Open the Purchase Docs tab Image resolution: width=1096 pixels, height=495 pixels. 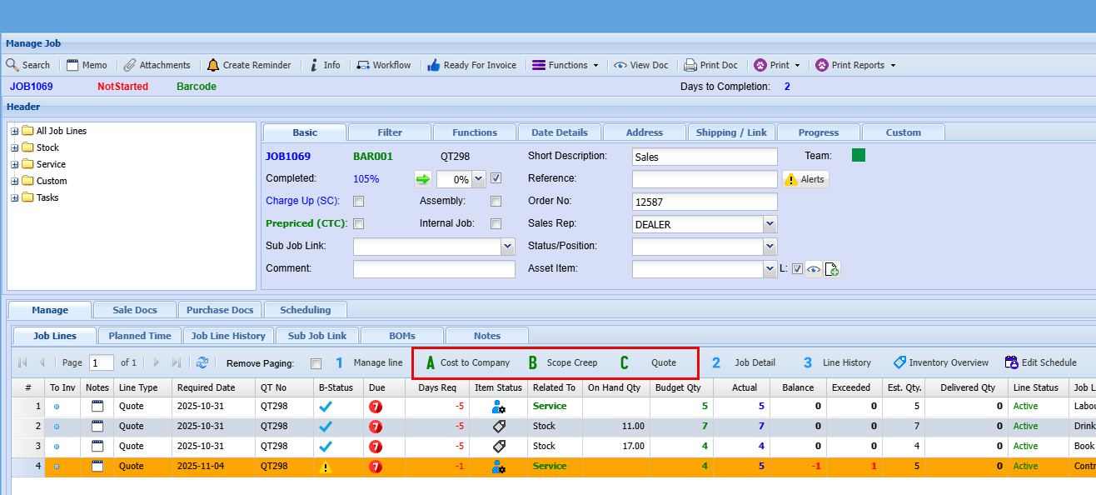coord(220,310)
